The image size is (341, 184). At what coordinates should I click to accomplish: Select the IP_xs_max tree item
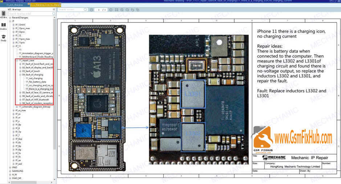pyautogui.click(x=20, y=110)
